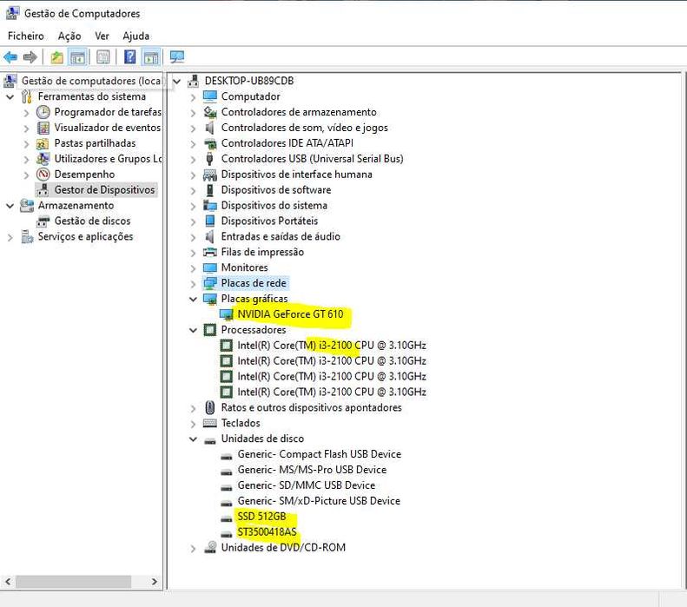Screen dimensions: 687x607
Task: Collapse the Placas gráficas node
Action: coord(193,299)
